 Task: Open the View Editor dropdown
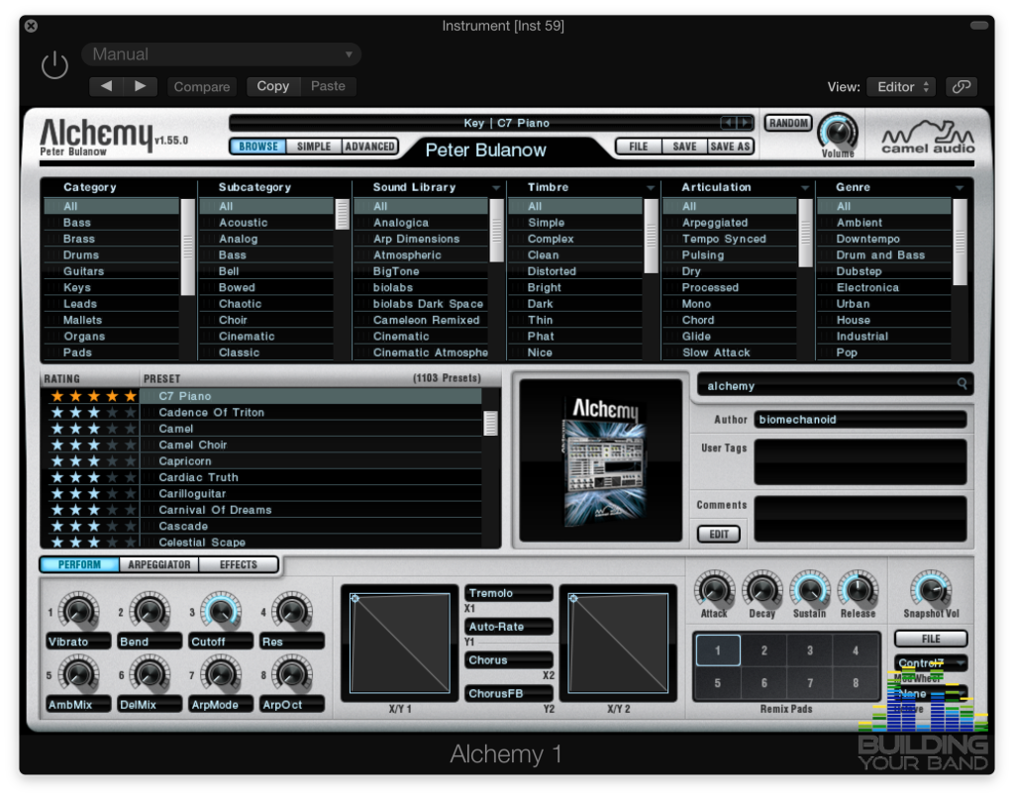[x=901, y=87]
